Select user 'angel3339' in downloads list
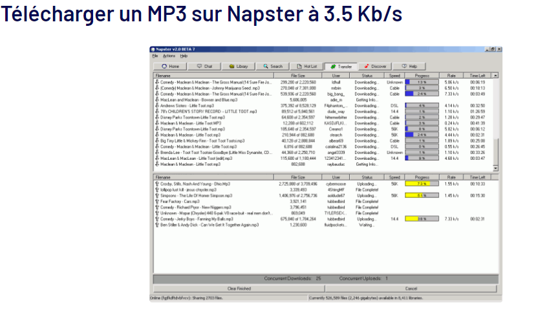Screen dimensions: 536x317 [336, 153]
